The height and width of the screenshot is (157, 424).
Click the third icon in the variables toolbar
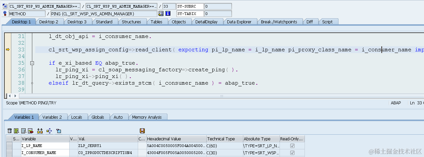point(24,131)
